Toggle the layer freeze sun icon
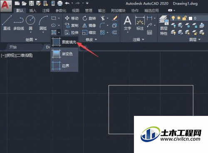208x153 pixels. pos(179,18)
